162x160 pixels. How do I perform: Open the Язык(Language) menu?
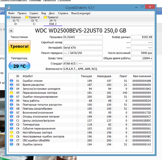[80, 13]
